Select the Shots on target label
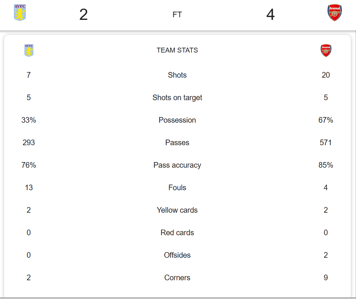The image size is (356, 299). (x=177, y=98)
